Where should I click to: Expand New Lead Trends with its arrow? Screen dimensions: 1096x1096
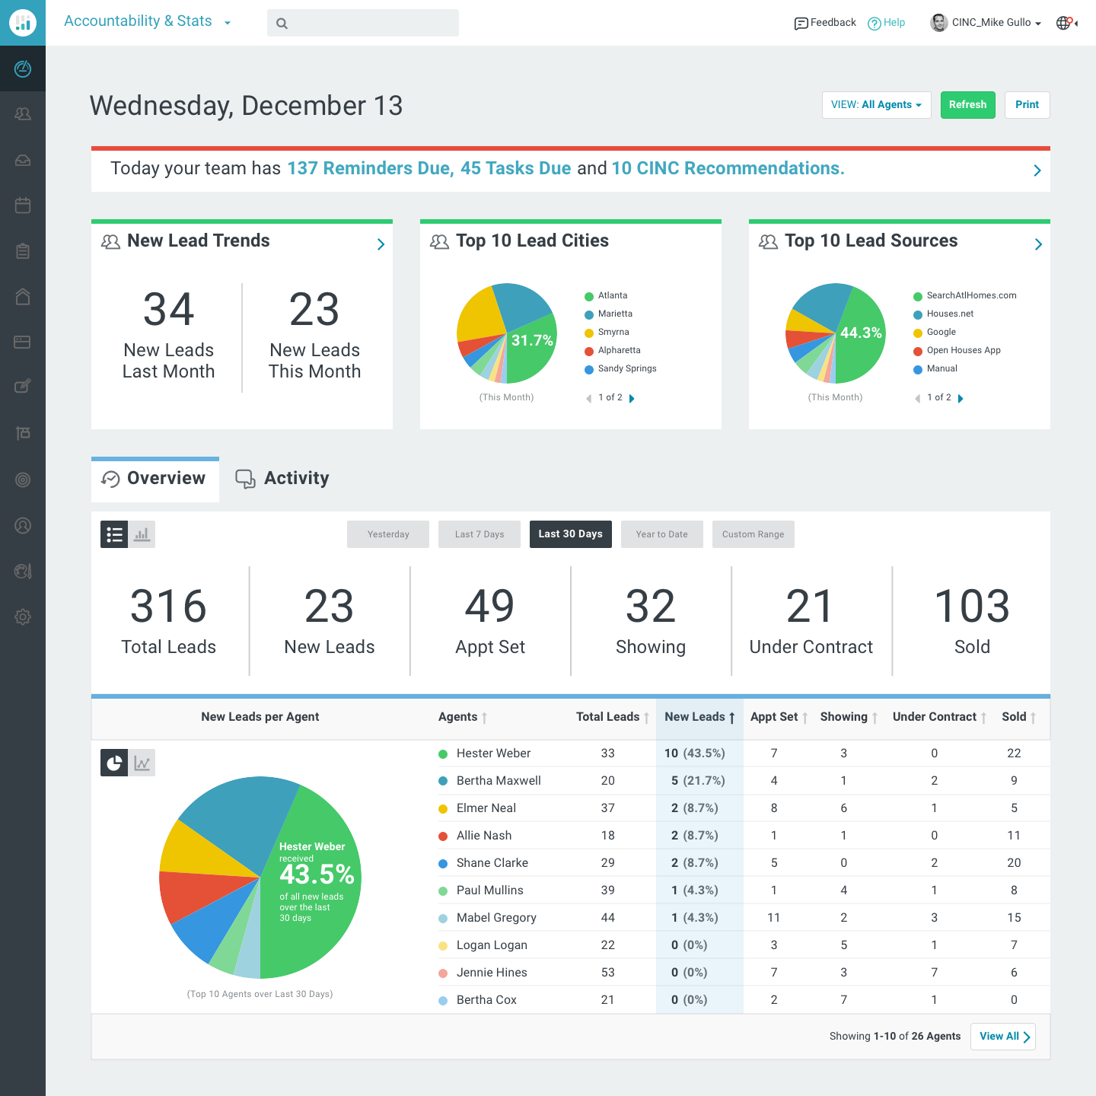point(381,244)
